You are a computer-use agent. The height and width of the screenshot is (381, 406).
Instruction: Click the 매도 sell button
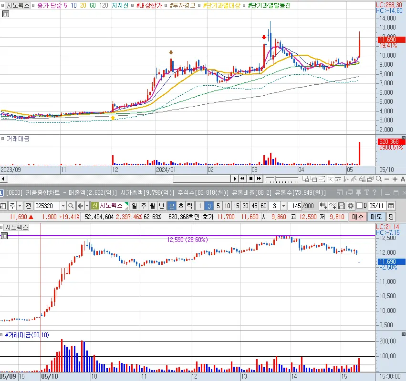click(376, 217)
